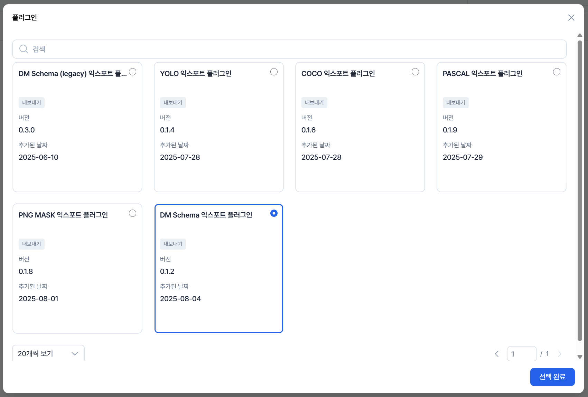This screenshot has width=588, height=397.
Task: Click the YOLO 익스포트 플러그인 title
Action: click(x=196, y=74)
